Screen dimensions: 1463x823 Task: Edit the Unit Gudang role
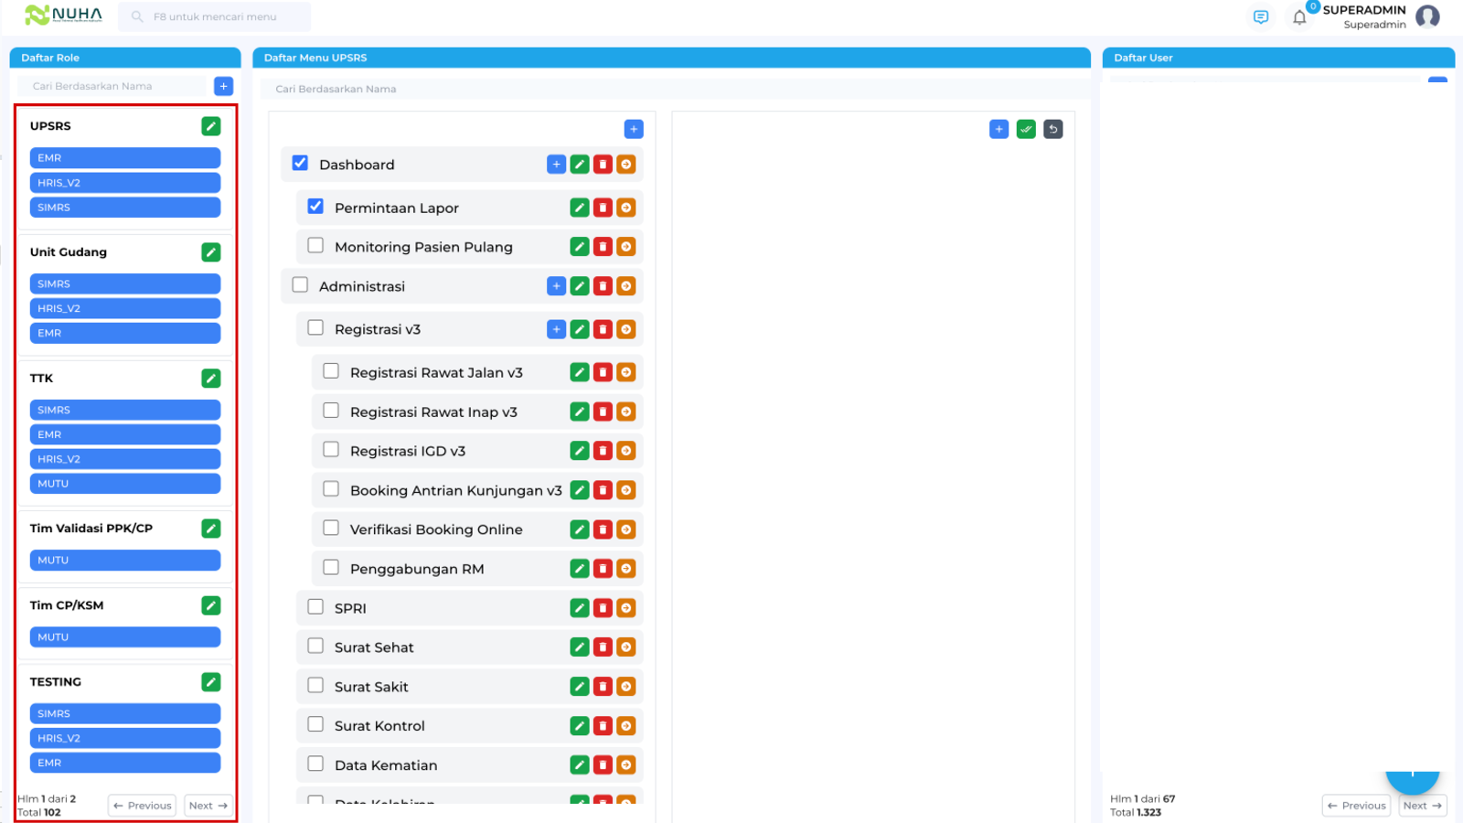click(x=211, y=252)
